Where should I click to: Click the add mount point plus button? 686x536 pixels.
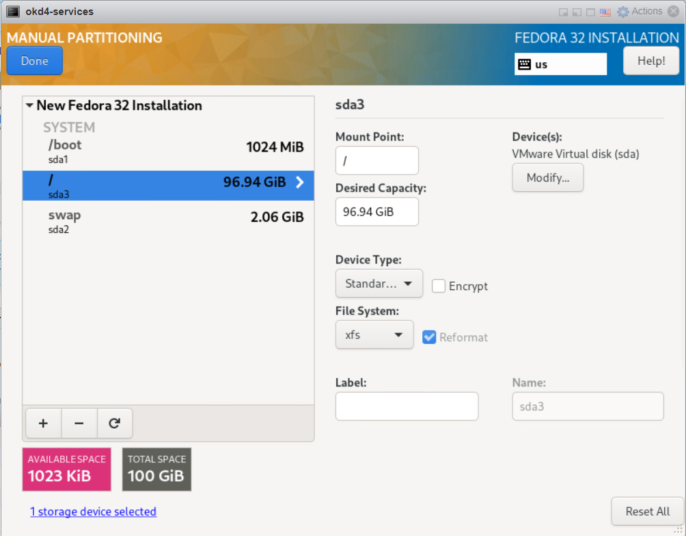click(x=43, y=423)
